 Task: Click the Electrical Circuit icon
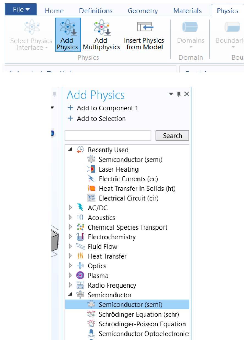91,198
